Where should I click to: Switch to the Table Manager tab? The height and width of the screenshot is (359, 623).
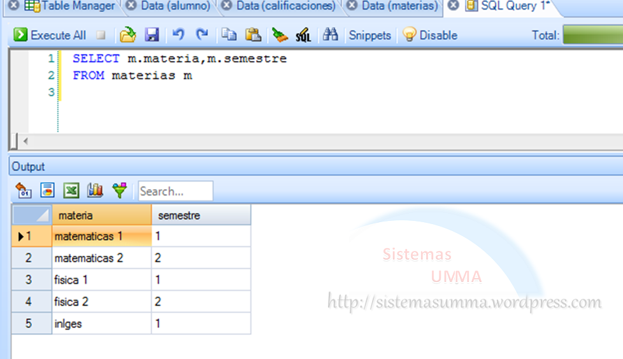[70, 6]
